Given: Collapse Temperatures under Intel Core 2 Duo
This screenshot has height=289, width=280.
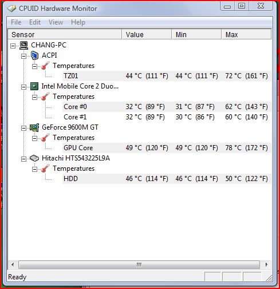Looking at the screenshot, I should point(34,97).
